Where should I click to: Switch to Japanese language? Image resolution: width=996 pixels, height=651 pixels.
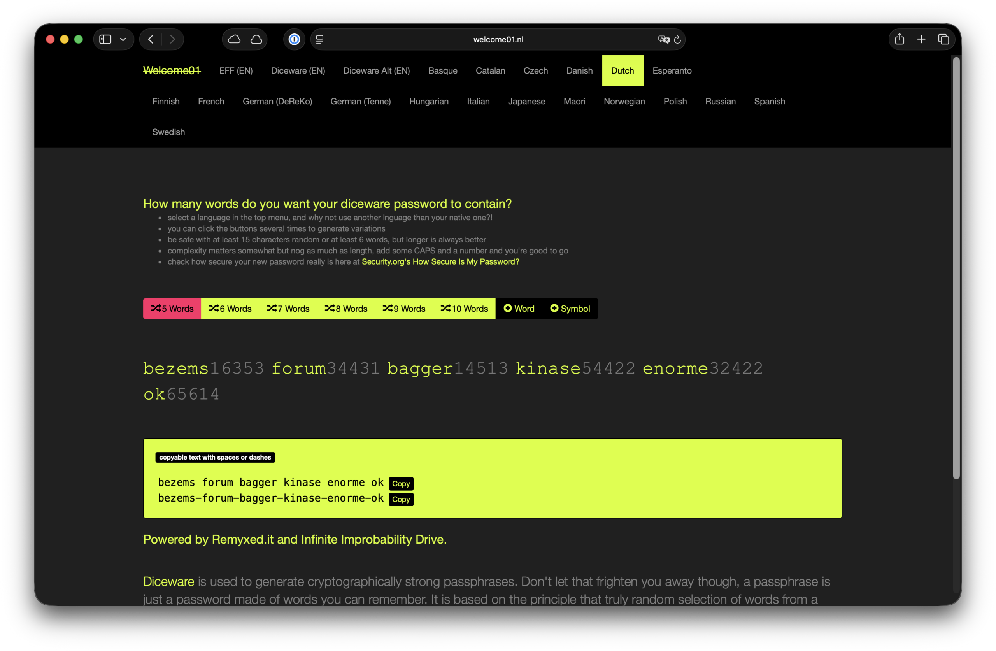click(526, 101)
